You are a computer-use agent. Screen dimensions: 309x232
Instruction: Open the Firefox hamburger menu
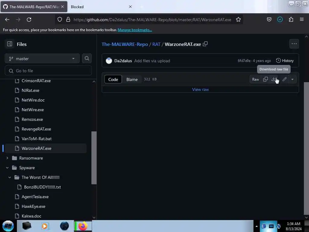click(301, 20)
